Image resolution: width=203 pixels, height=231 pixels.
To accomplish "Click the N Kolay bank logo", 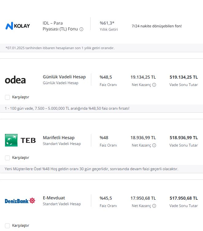I will 18,26.
